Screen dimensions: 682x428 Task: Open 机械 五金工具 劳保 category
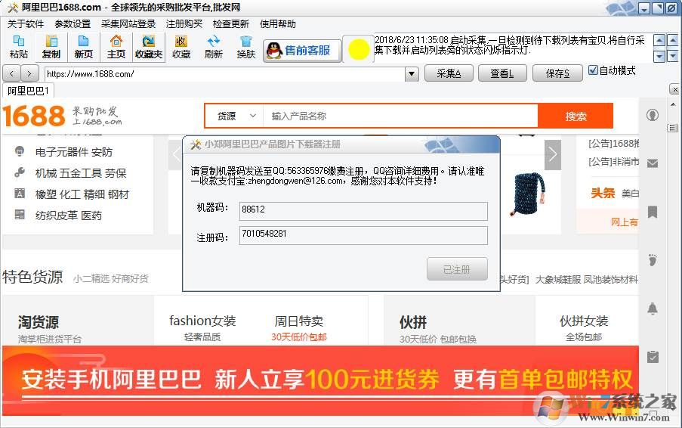pyautogui.click(x=81, y=173)
